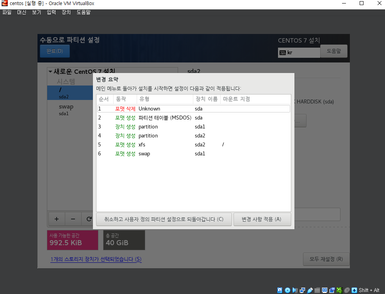Screen dimensions: 385x294
Task: Select the xfs format row
Action: [194, 145]
